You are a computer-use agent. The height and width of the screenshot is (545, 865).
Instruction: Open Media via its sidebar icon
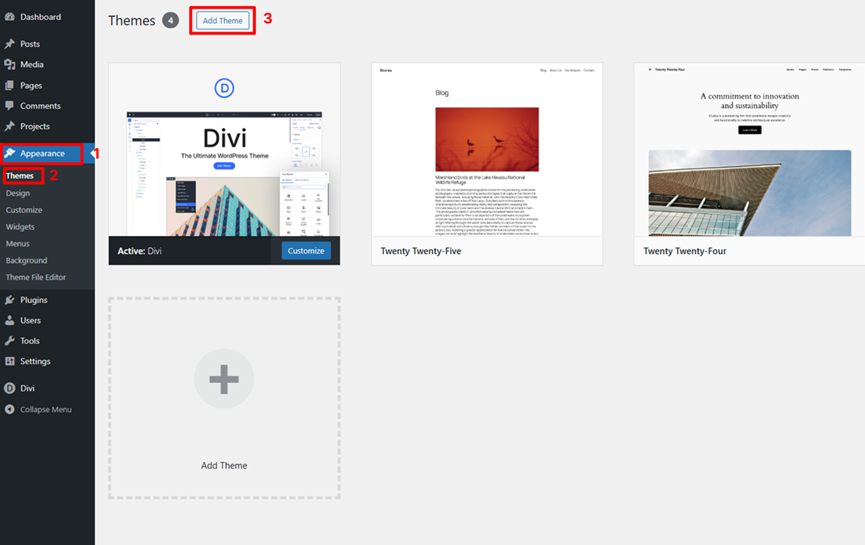coord(10,64)
